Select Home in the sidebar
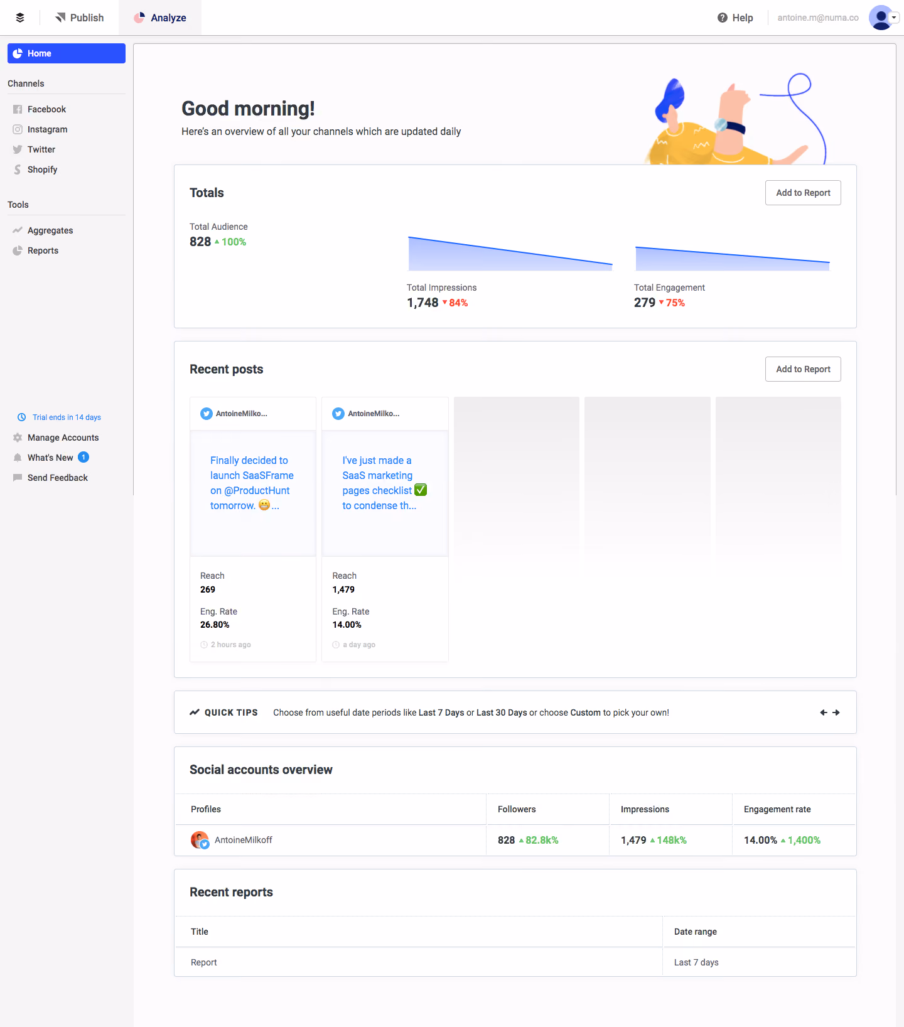The width and height of the screenshot is (904, 1027). 67,53
